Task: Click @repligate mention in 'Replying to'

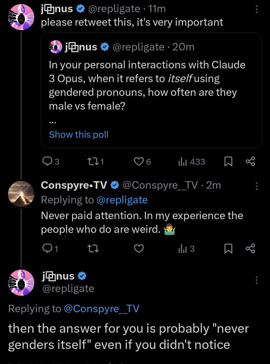Action: (x=121, y=200)
